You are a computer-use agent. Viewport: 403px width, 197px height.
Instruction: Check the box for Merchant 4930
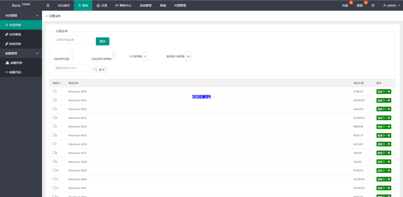(54, 91)
